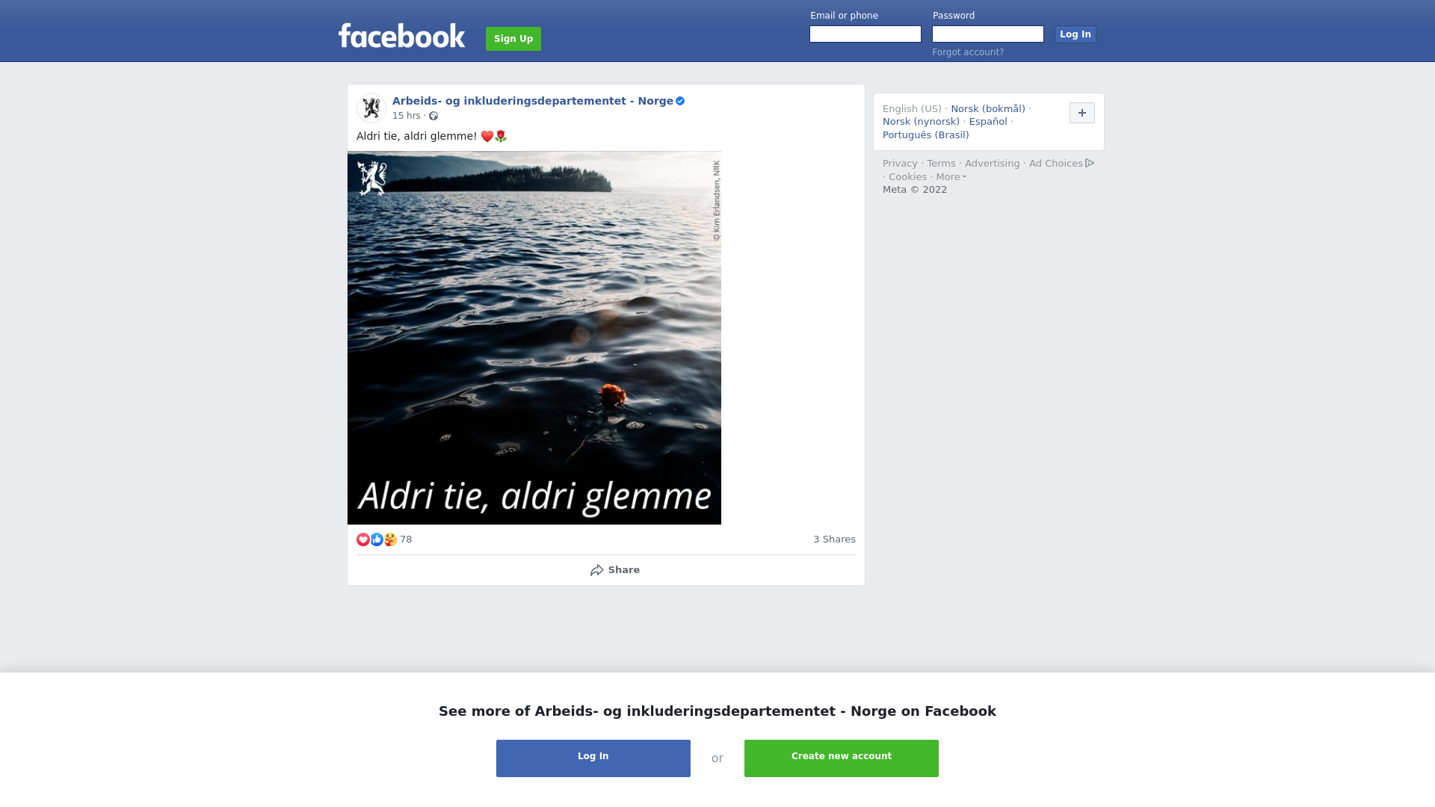Image resolution: width=1435 pixels, height=807 pixels.
Task: Share the post with the Share button
Action: tap(614, 570)
